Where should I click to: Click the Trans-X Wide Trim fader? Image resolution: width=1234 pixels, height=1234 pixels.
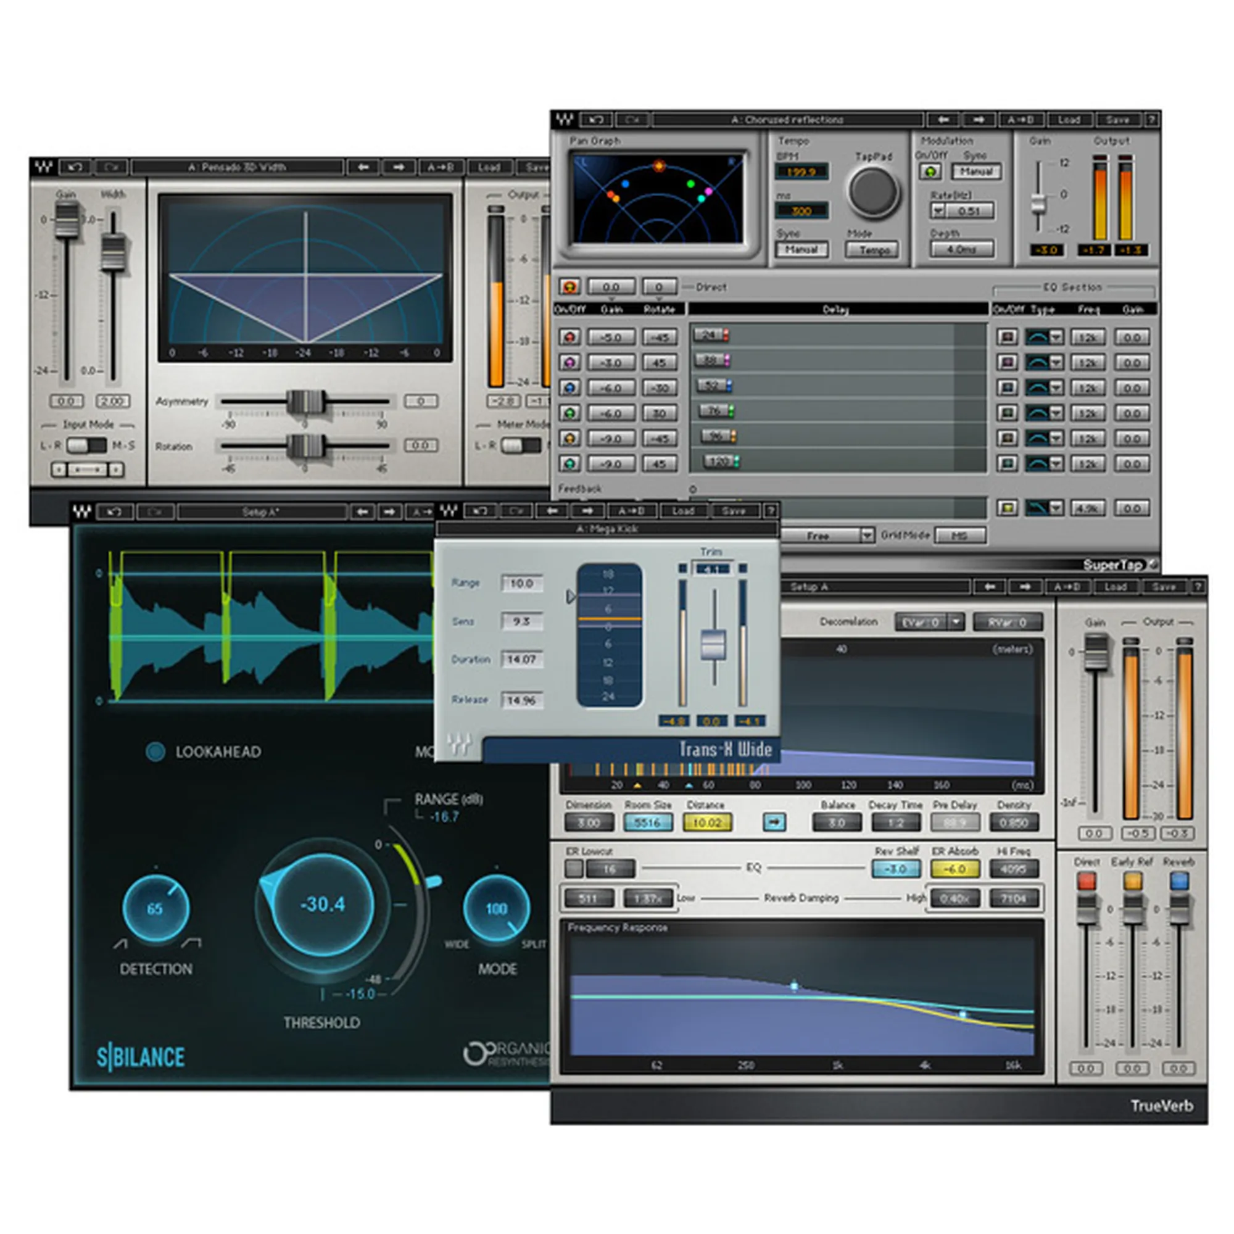coord(713,645)
